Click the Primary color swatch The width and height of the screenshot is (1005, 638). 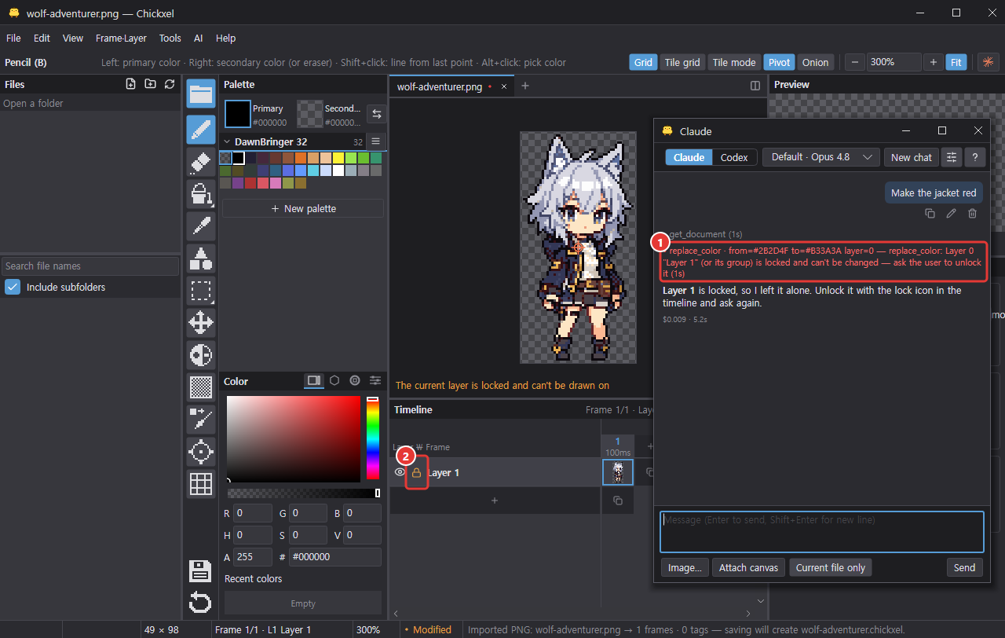[238, 114]
